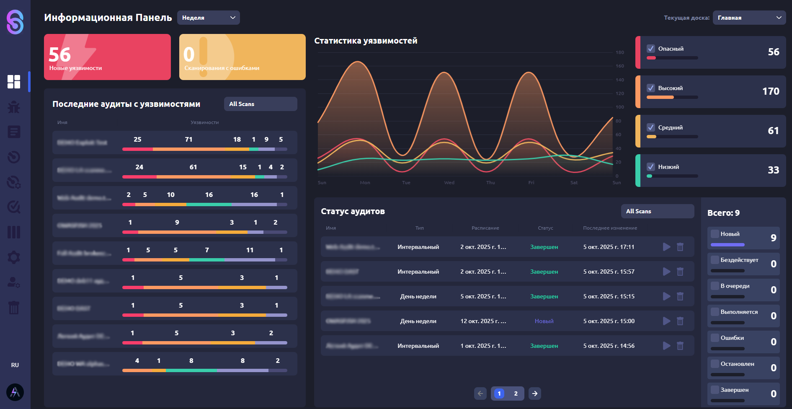Go to page 2 of audits
Viewport: 792px width, 409px height.
tap(516, 393)
